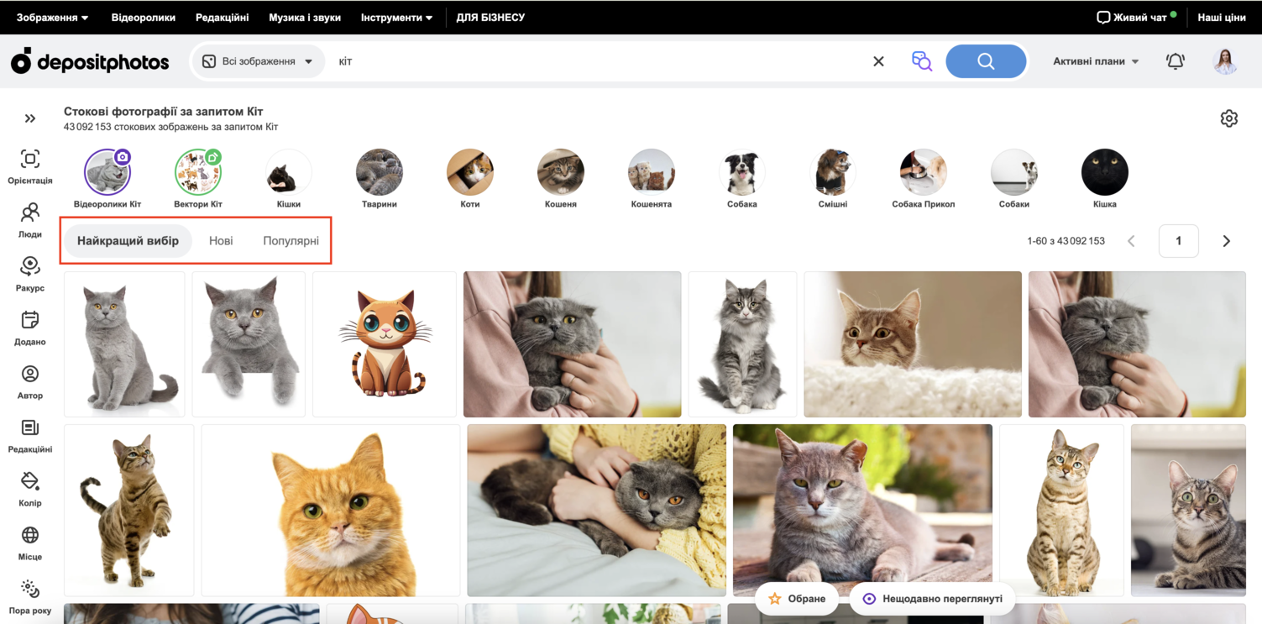
Task: Open the Обране favorites button
Action: [797, 599]
